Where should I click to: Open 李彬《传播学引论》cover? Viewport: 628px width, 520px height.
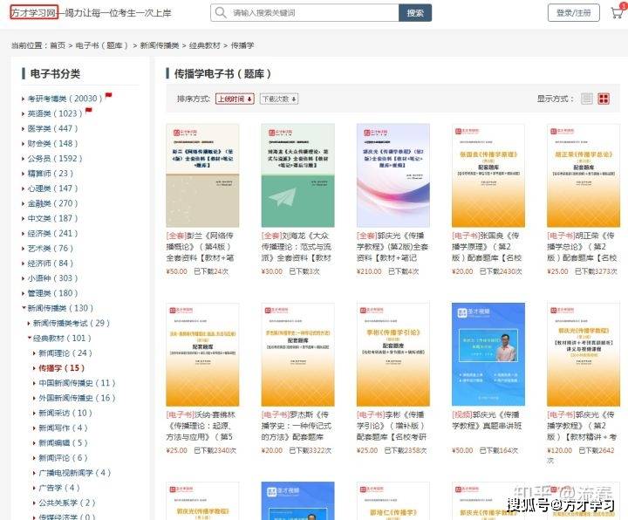[x=393, y=354]
